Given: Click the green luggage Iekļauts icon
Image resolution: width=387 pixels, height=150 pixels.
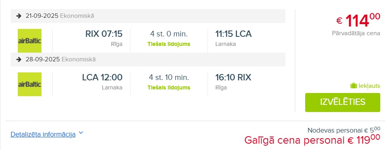Looking at the screenshot, I should click(x=354, y=86).
